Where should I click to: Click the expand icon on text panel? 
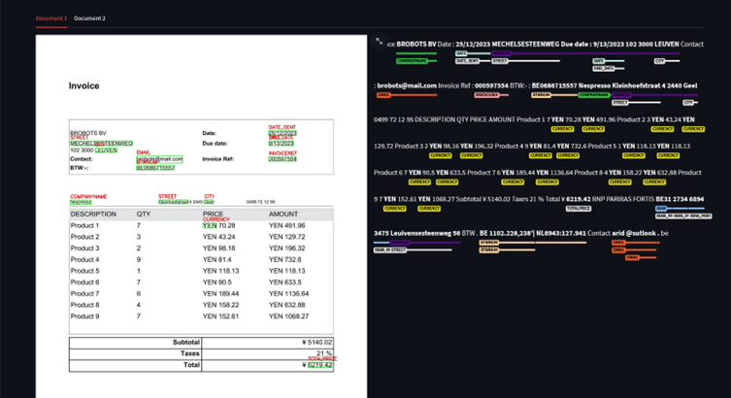coord(379,41)
